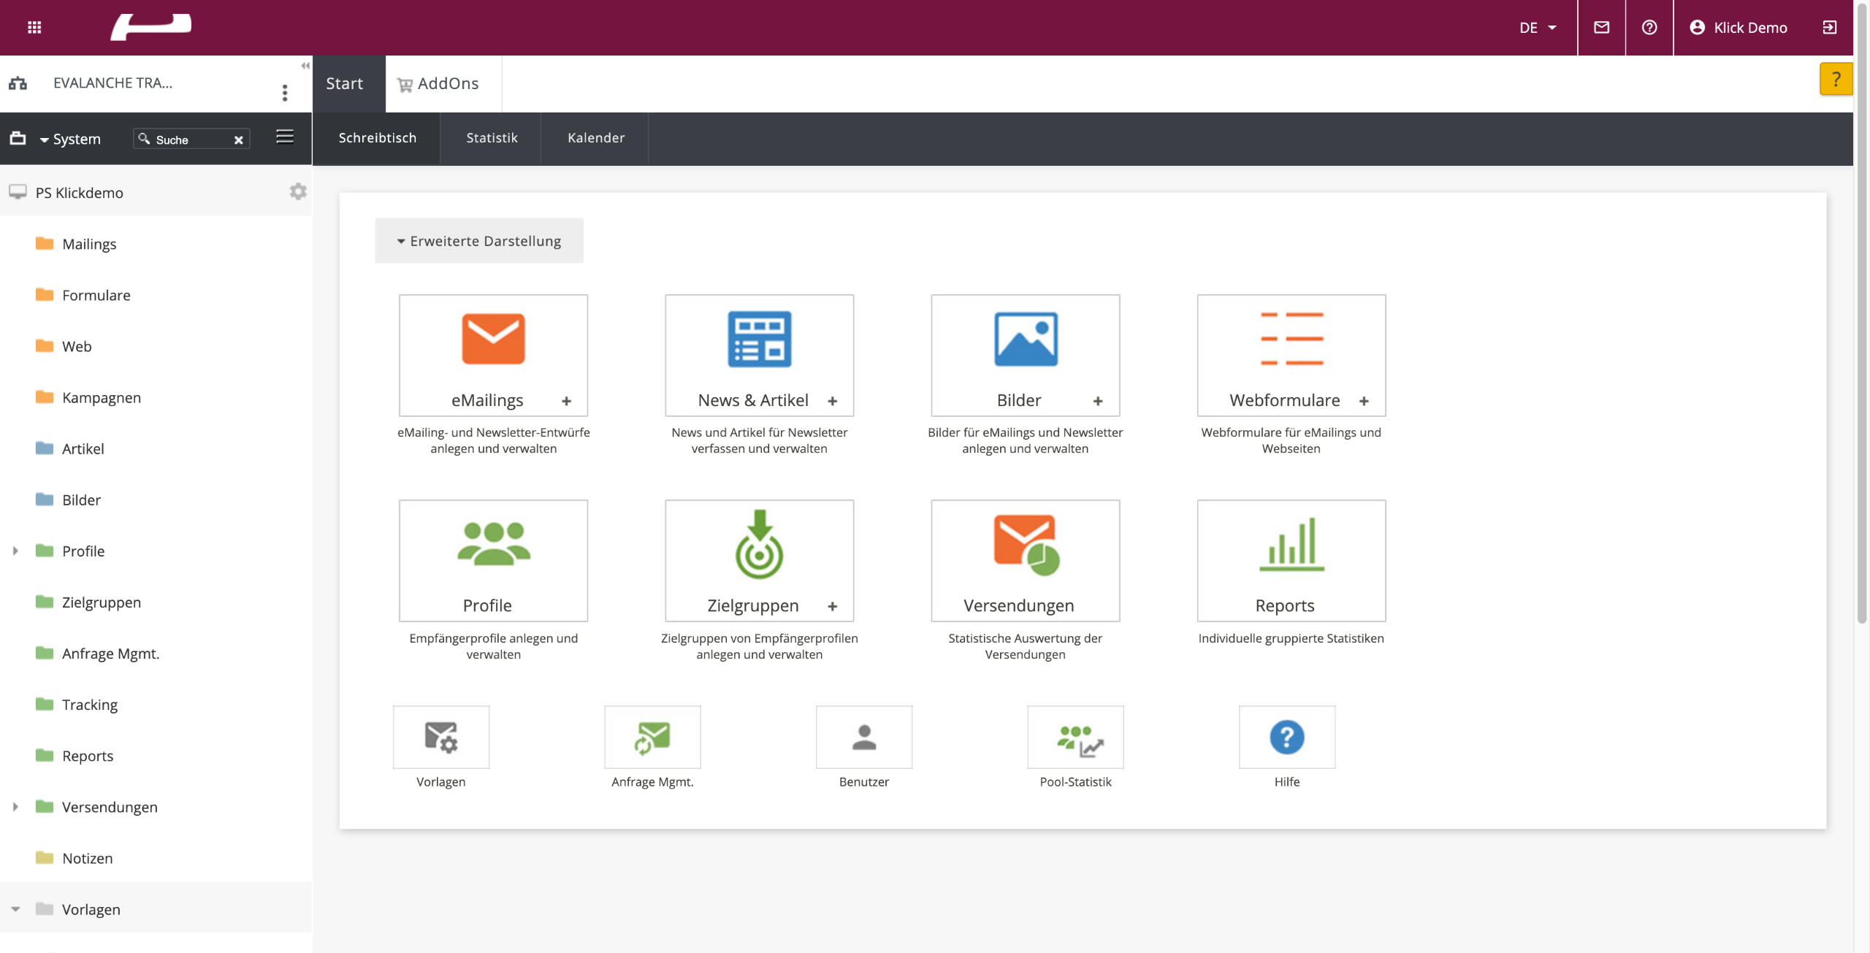
Task: Open the Webformulare tile icon
Action: [x=1291, y=339]
